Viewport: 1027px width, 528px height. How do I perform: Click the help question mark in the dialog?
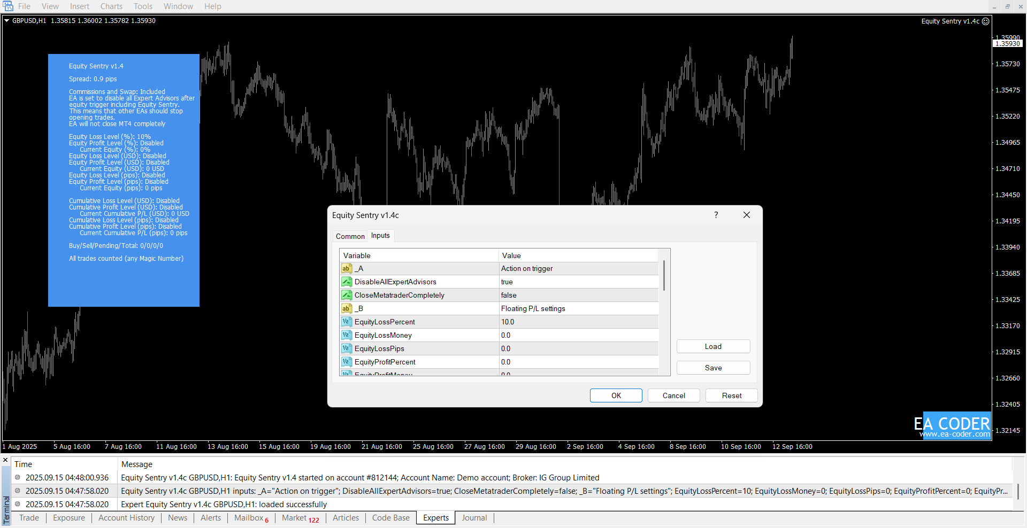click(x=716, y=215)
